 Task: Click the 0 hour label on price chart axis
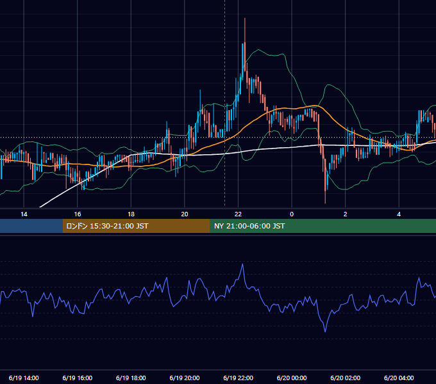point(292,214)
